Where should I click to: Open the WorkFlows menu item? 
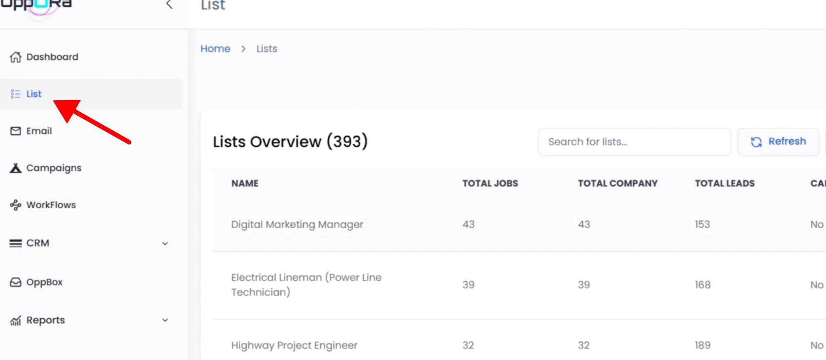point(51,205)
